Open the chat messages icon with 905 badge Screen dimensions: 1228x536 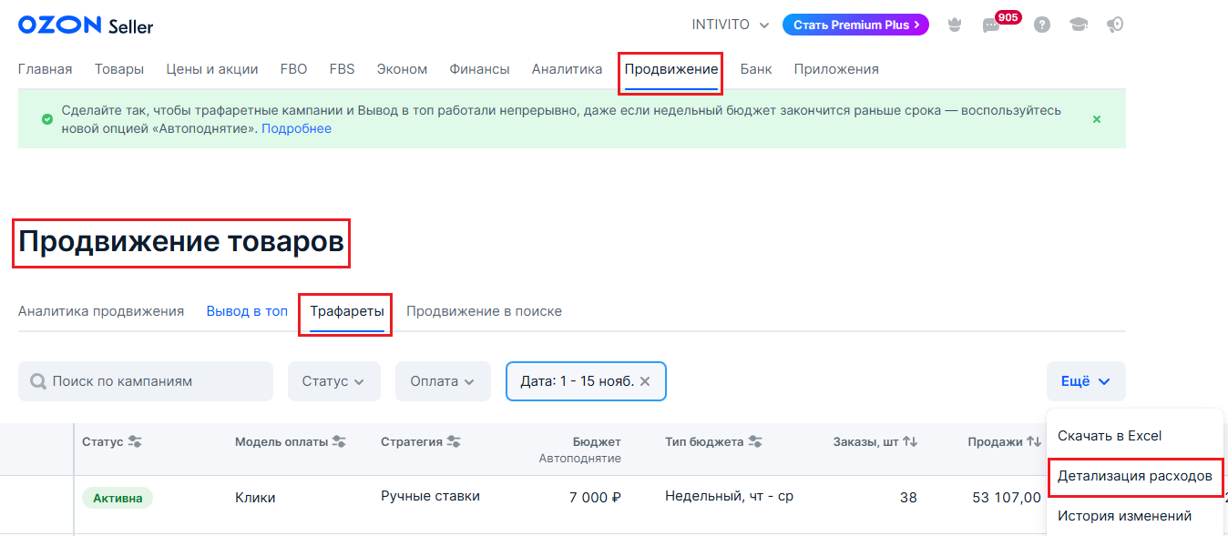click(x=991, y=25)
